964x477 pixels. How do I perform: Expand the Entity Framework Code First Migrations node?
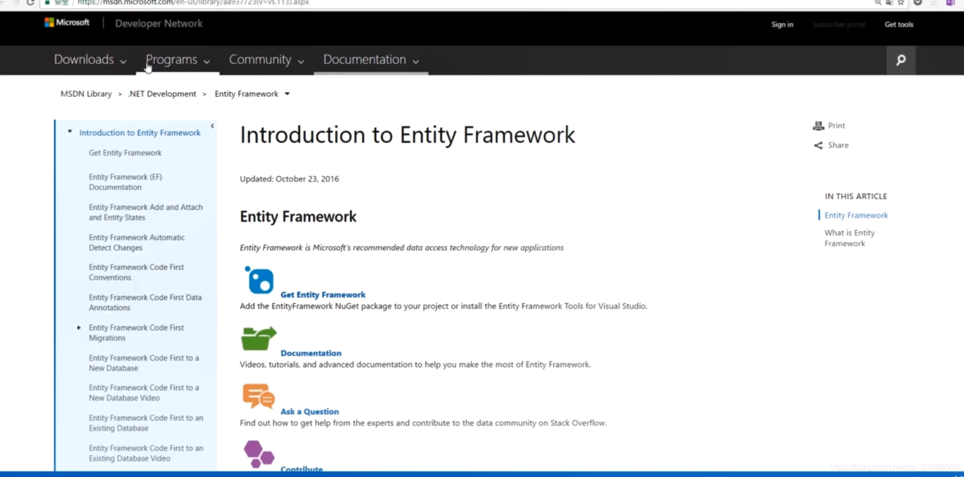pyautogui.click(x=79, y=327)
